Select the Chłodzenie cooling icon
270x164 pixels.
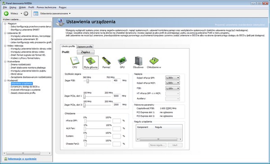pyautogui.click(x=154, y=61)
